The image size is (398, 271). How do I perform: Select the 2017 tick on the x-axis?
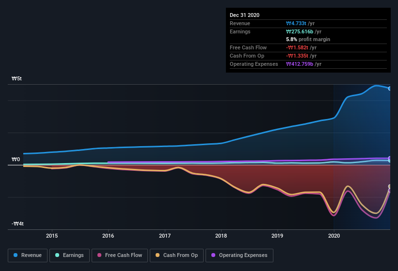(x=165, y=236)
